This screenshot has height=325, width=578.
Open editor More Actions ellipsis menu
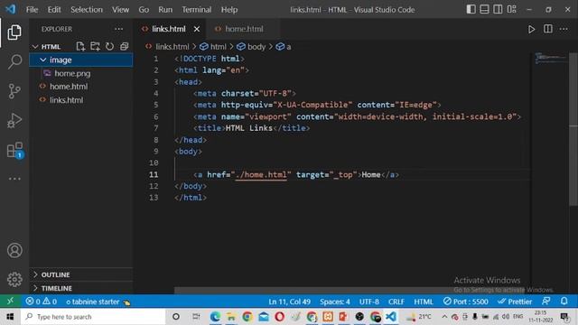(564, 29)
